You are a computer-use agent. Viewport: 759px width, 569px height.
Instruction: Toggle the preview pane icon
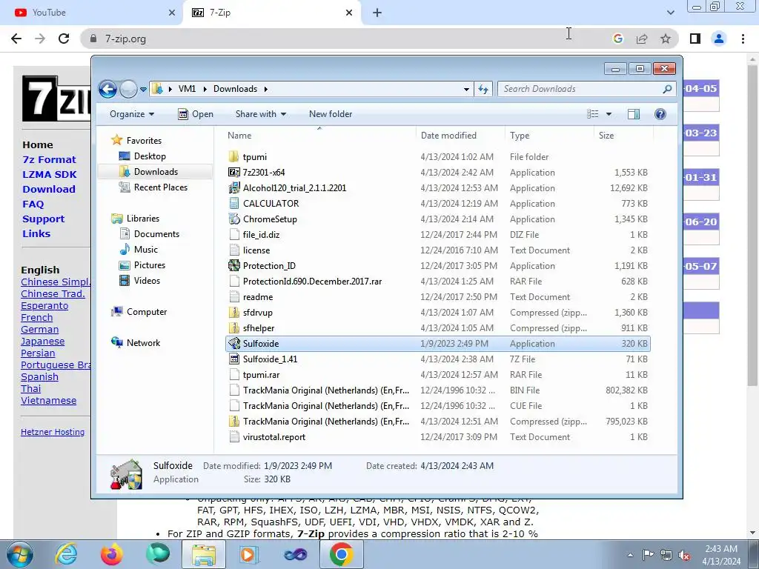coord(634,114)
